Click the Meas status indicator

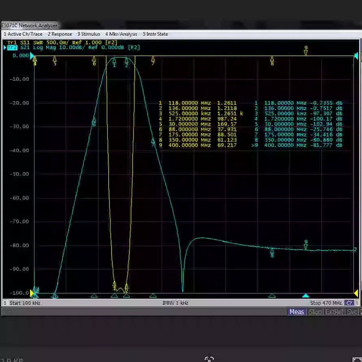coord(296,312)
